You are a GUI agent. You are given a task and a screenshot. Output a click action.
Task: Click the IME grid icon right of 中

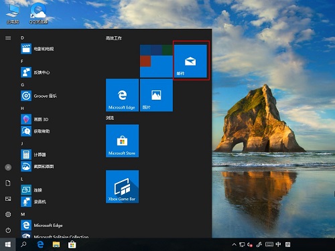click(x=287, y=244)
